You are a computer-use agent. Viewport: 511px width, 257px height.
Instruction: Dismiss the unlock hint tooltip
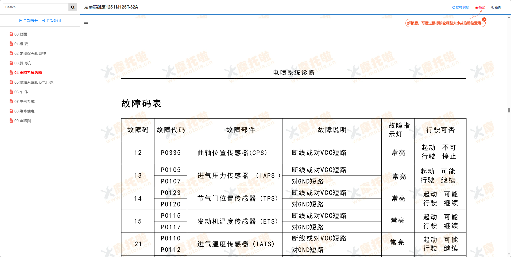tap(485, 20)
